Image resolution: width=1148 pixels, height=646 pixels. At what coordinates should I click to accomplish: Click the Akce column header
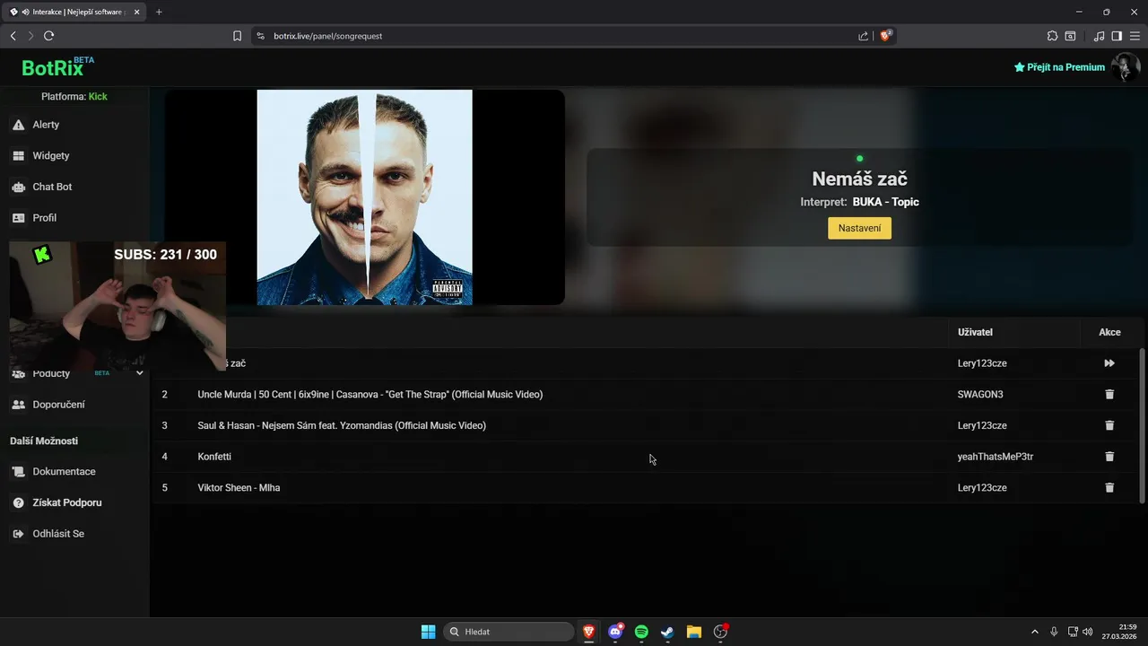pyautogui.click(x=1109, y=332)
